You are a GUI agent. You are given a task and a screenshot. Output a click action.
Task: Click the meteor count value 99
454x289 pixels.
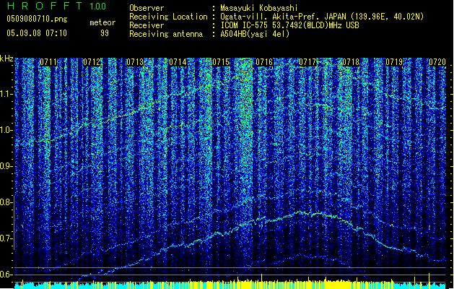105,33
